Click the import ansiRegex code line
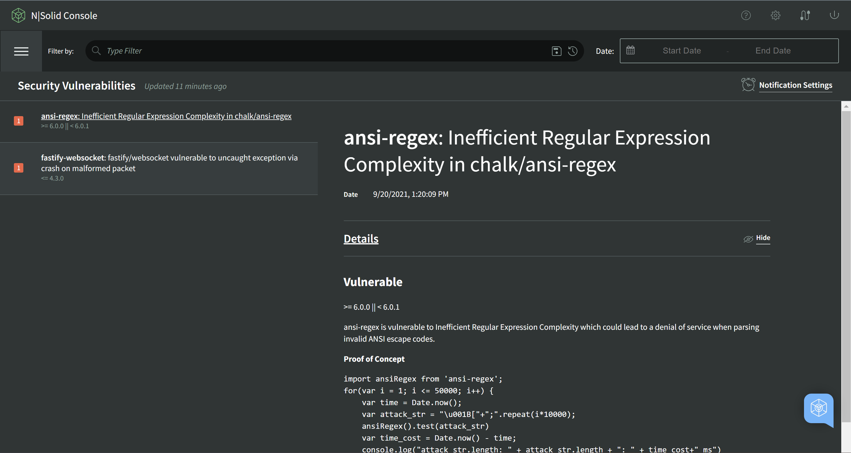Screen dimensions: 851x453 (x=423, y=379)
